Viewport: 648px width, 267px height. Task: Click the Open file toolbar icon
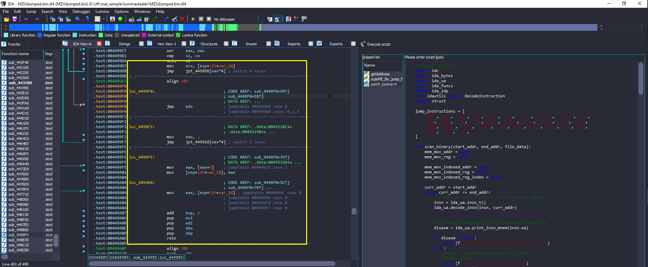tap(6, 19)
